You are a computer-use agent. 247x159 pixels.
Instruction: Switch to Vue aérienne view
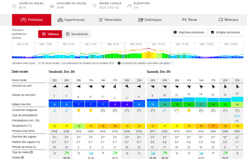[77, 34]
